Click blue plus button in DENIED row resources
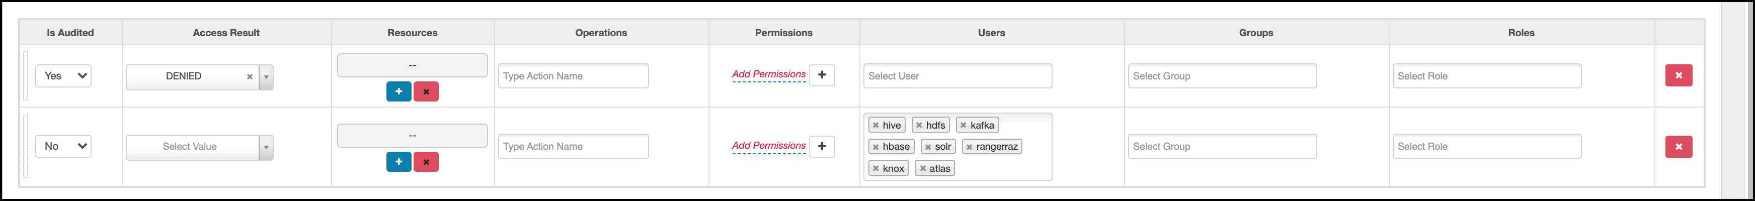Image resolution: width=1755 pixels, height=201 pixels. (x=398, y=91)
